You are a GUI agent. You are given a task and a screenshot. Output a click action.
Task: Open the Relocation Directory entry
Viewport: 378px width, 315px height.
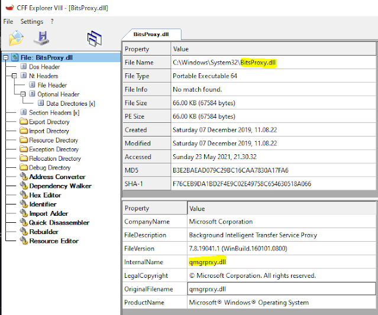[55, 158]
